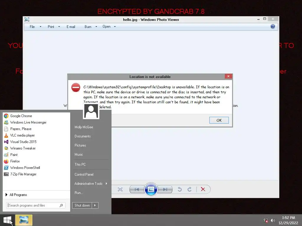Click Search programs and files field

click(x=36, y=205)
